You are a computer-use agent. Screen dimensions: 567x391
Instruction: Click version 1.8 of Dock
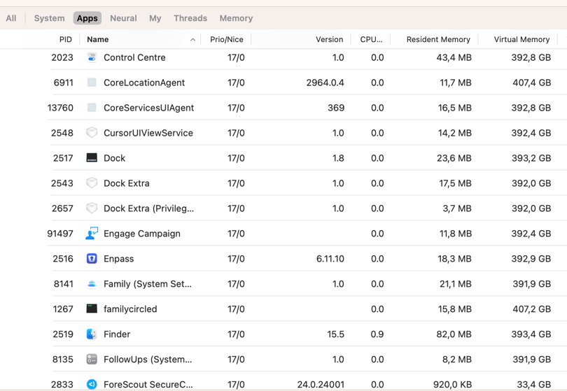338,158
